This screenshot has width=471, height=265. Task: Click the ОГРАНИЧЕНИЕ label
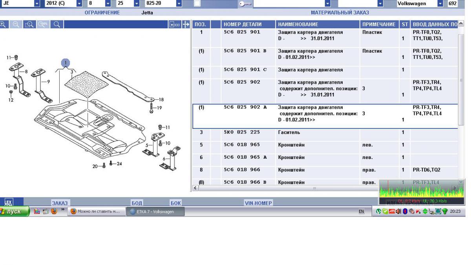102,13
